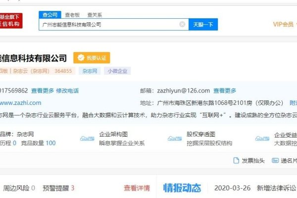Image resolution: width=297 pixels, height=198 pixels.
Task: Click the 品牌: 杂志网 label
Action: (x=17, y=134)
